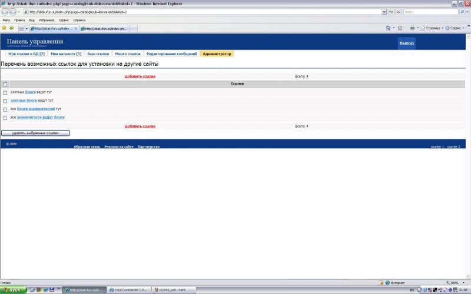Screen dimensions: 471x294
Task: Open the Страница dropdown menu
Action: [x=433, y=28]
